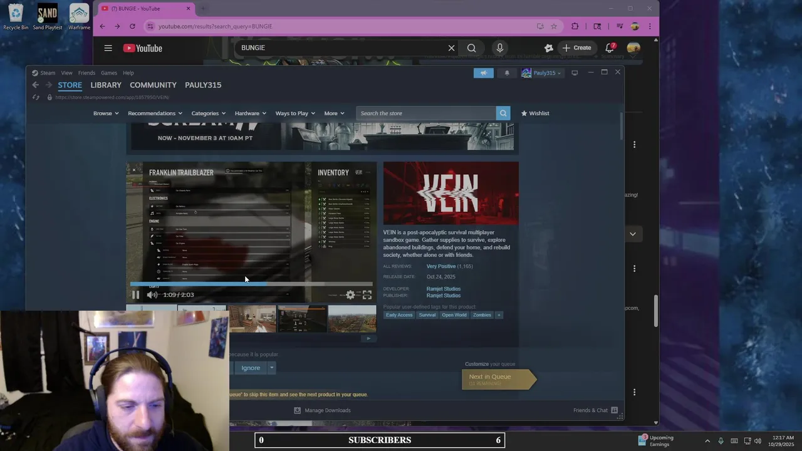Open Customize your queue link
This screenshot has width=802, height=451.
(490, 364)
